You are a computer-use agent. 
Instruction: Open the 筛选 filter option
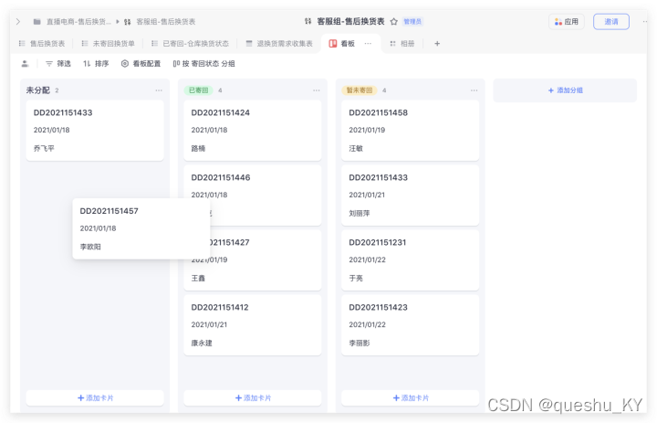(58, 64)
